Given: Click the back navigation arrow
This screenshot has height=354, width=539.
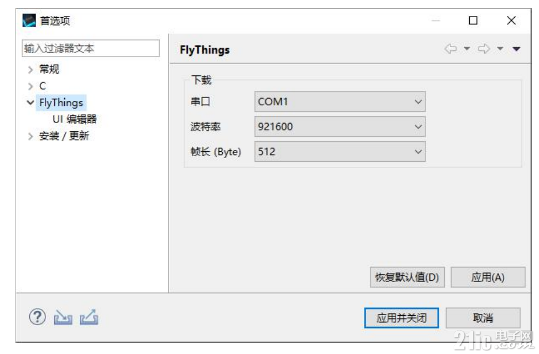Looking at the screenshot, I should coord(451,49).
